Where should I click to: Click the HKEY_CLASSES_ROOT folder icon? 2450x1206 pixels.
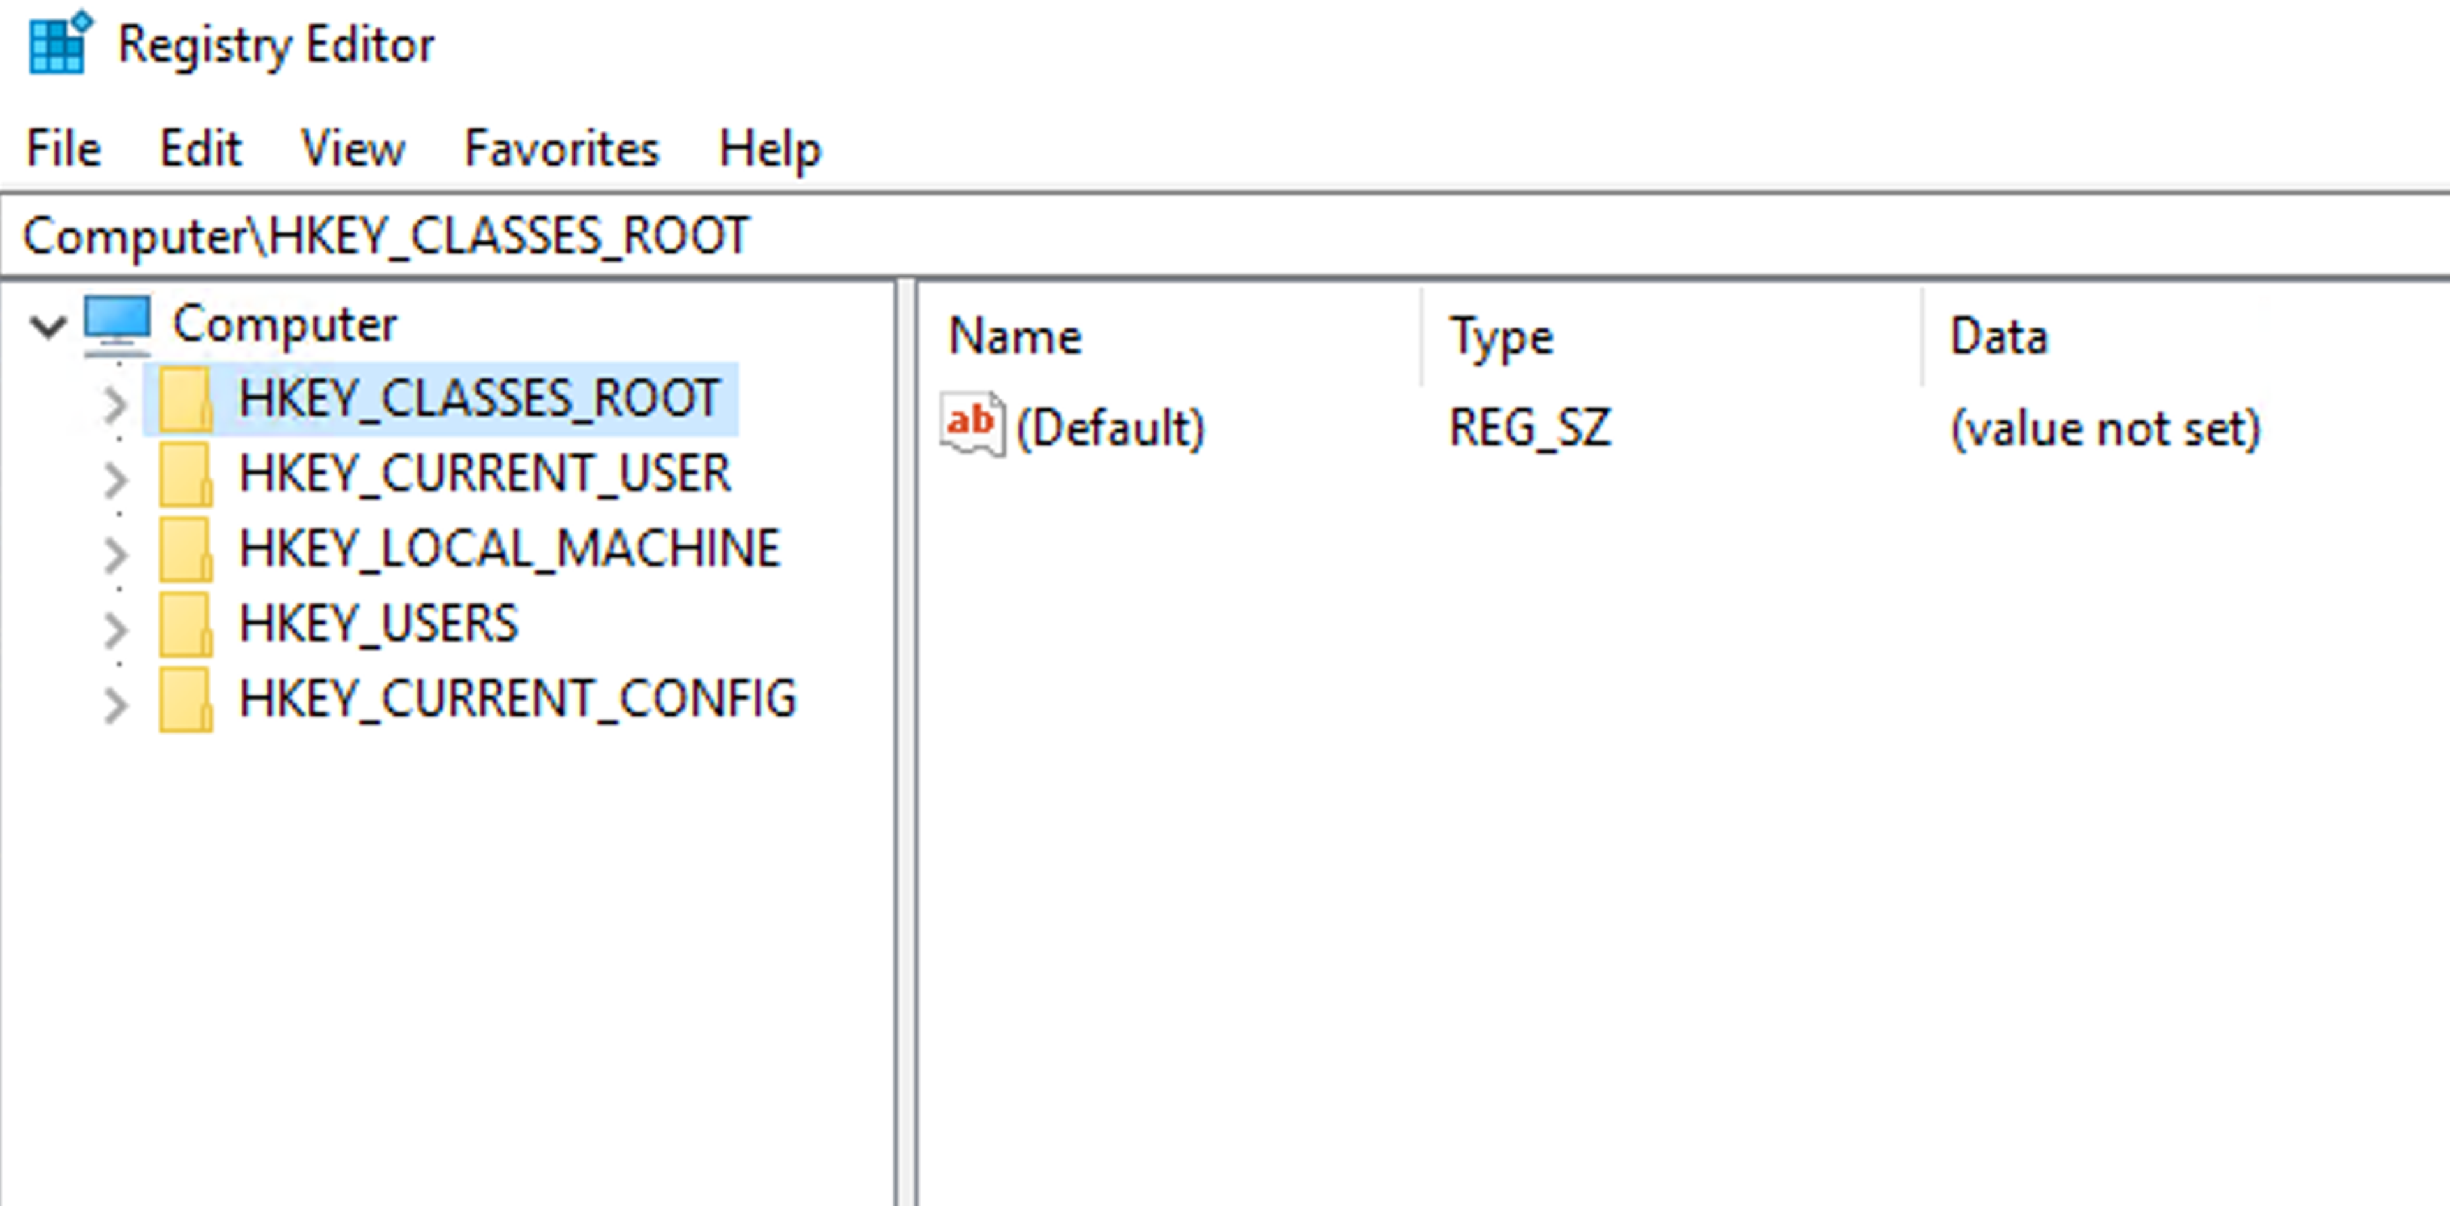tap(184, 399)
